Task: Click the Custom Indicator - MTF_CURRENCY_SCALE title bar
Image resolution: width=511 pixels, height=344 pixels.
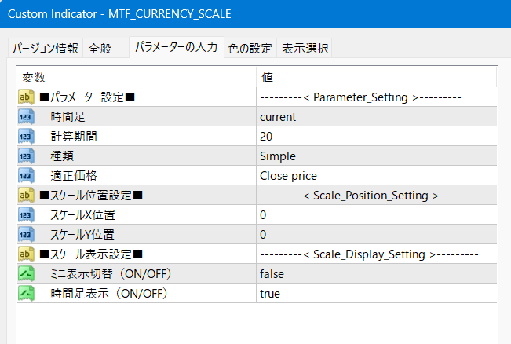Action: pyautogui.click(x=256, y=14)
